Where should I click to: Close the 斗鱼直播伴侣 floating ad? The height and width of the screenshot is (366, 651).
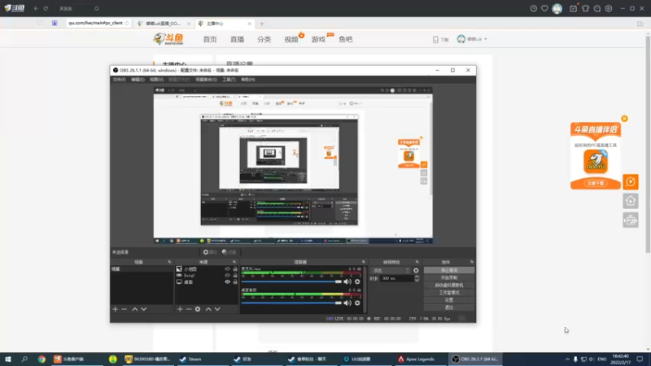[624, 119]
